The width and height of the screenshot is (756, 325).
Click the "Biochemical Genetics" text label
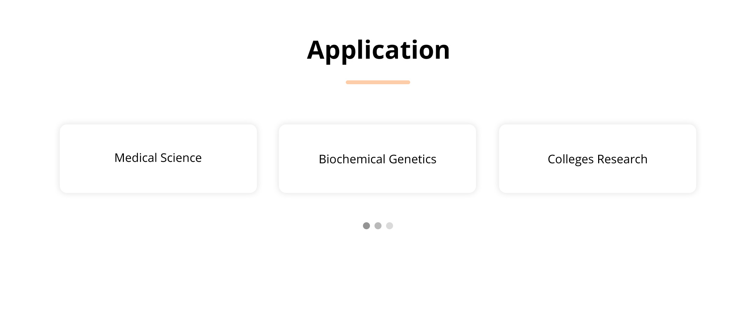click(377, 159)
